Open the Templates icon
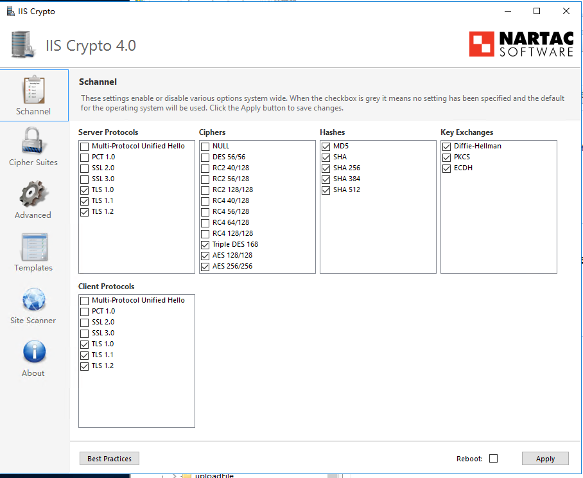 (x=34, y=247)
